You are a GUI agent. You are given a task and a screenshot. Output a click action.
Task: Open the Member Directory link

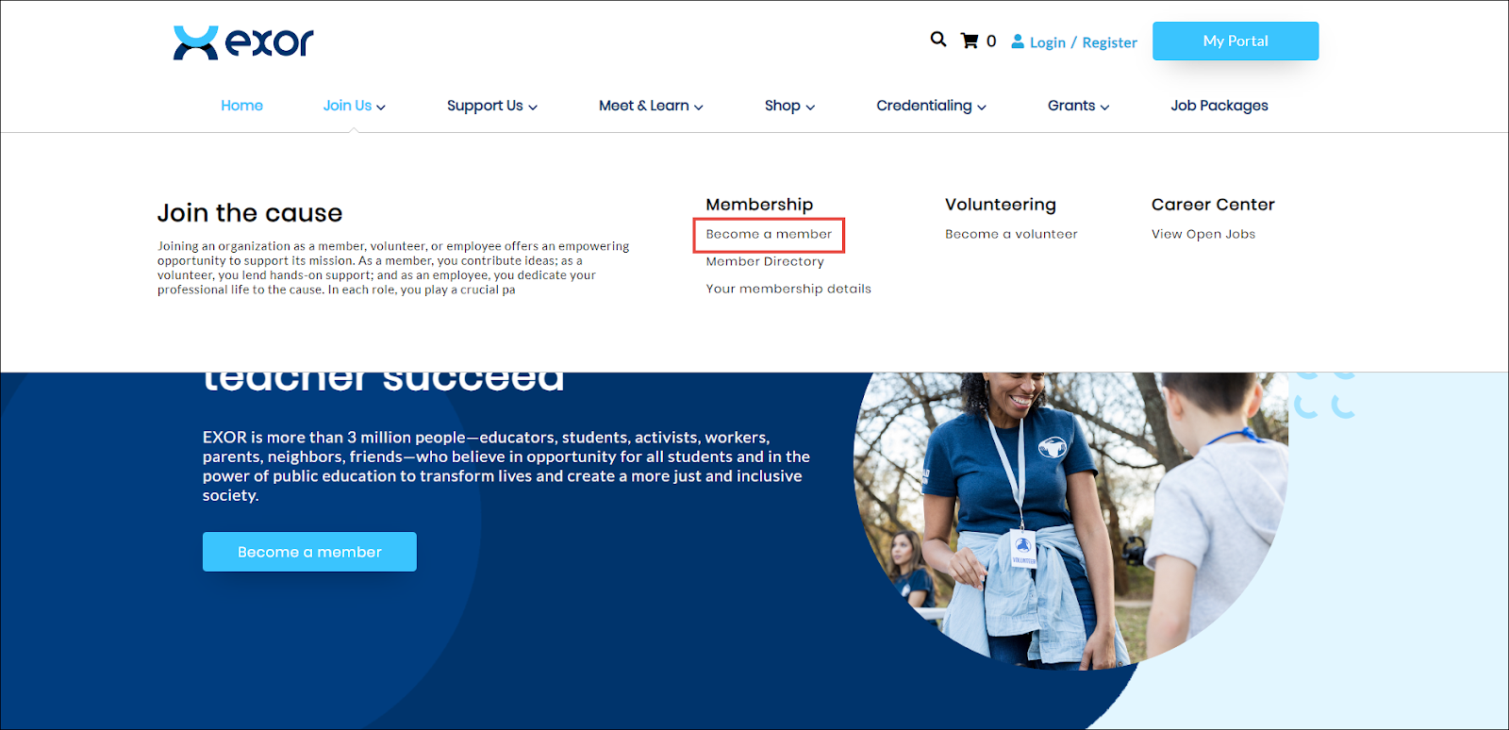pos(765,261)
